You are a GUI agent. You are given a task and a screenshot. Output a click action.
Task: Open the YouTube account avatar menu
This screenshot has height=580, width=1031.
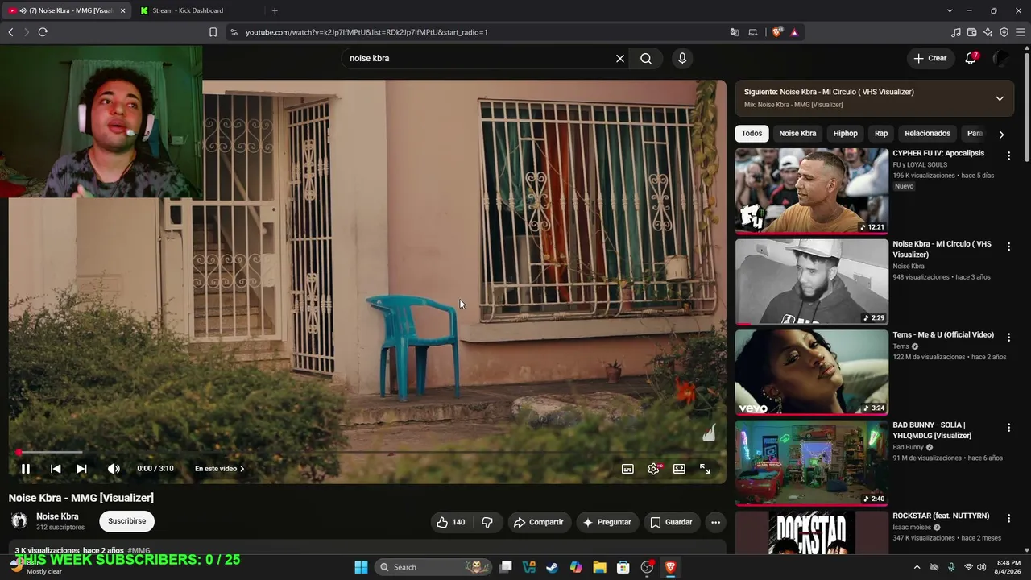1001,58
